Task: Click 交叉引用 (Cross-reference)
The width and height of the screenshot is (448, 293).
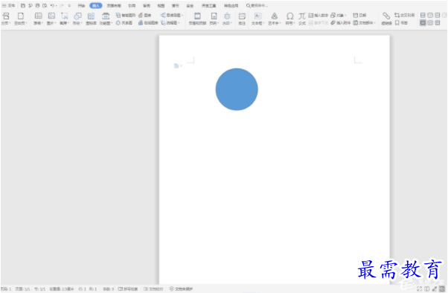Action: pyautogui.click(x=404, y=15)
